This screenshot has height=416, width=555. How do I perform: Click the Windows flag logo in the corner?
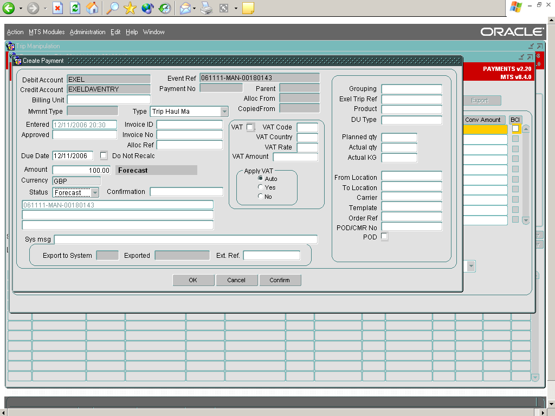516,6
